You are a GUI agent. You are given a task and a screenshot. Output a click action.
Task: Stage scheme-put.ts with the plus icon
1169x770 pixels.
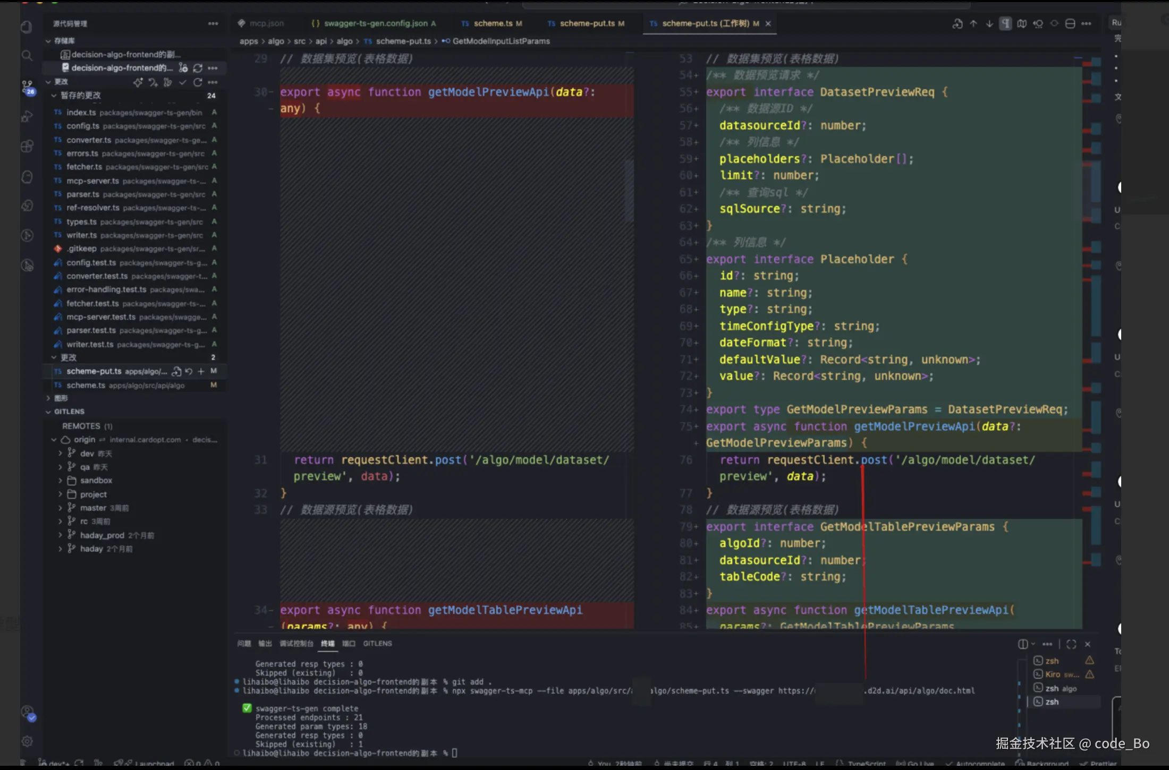(201, 371)
